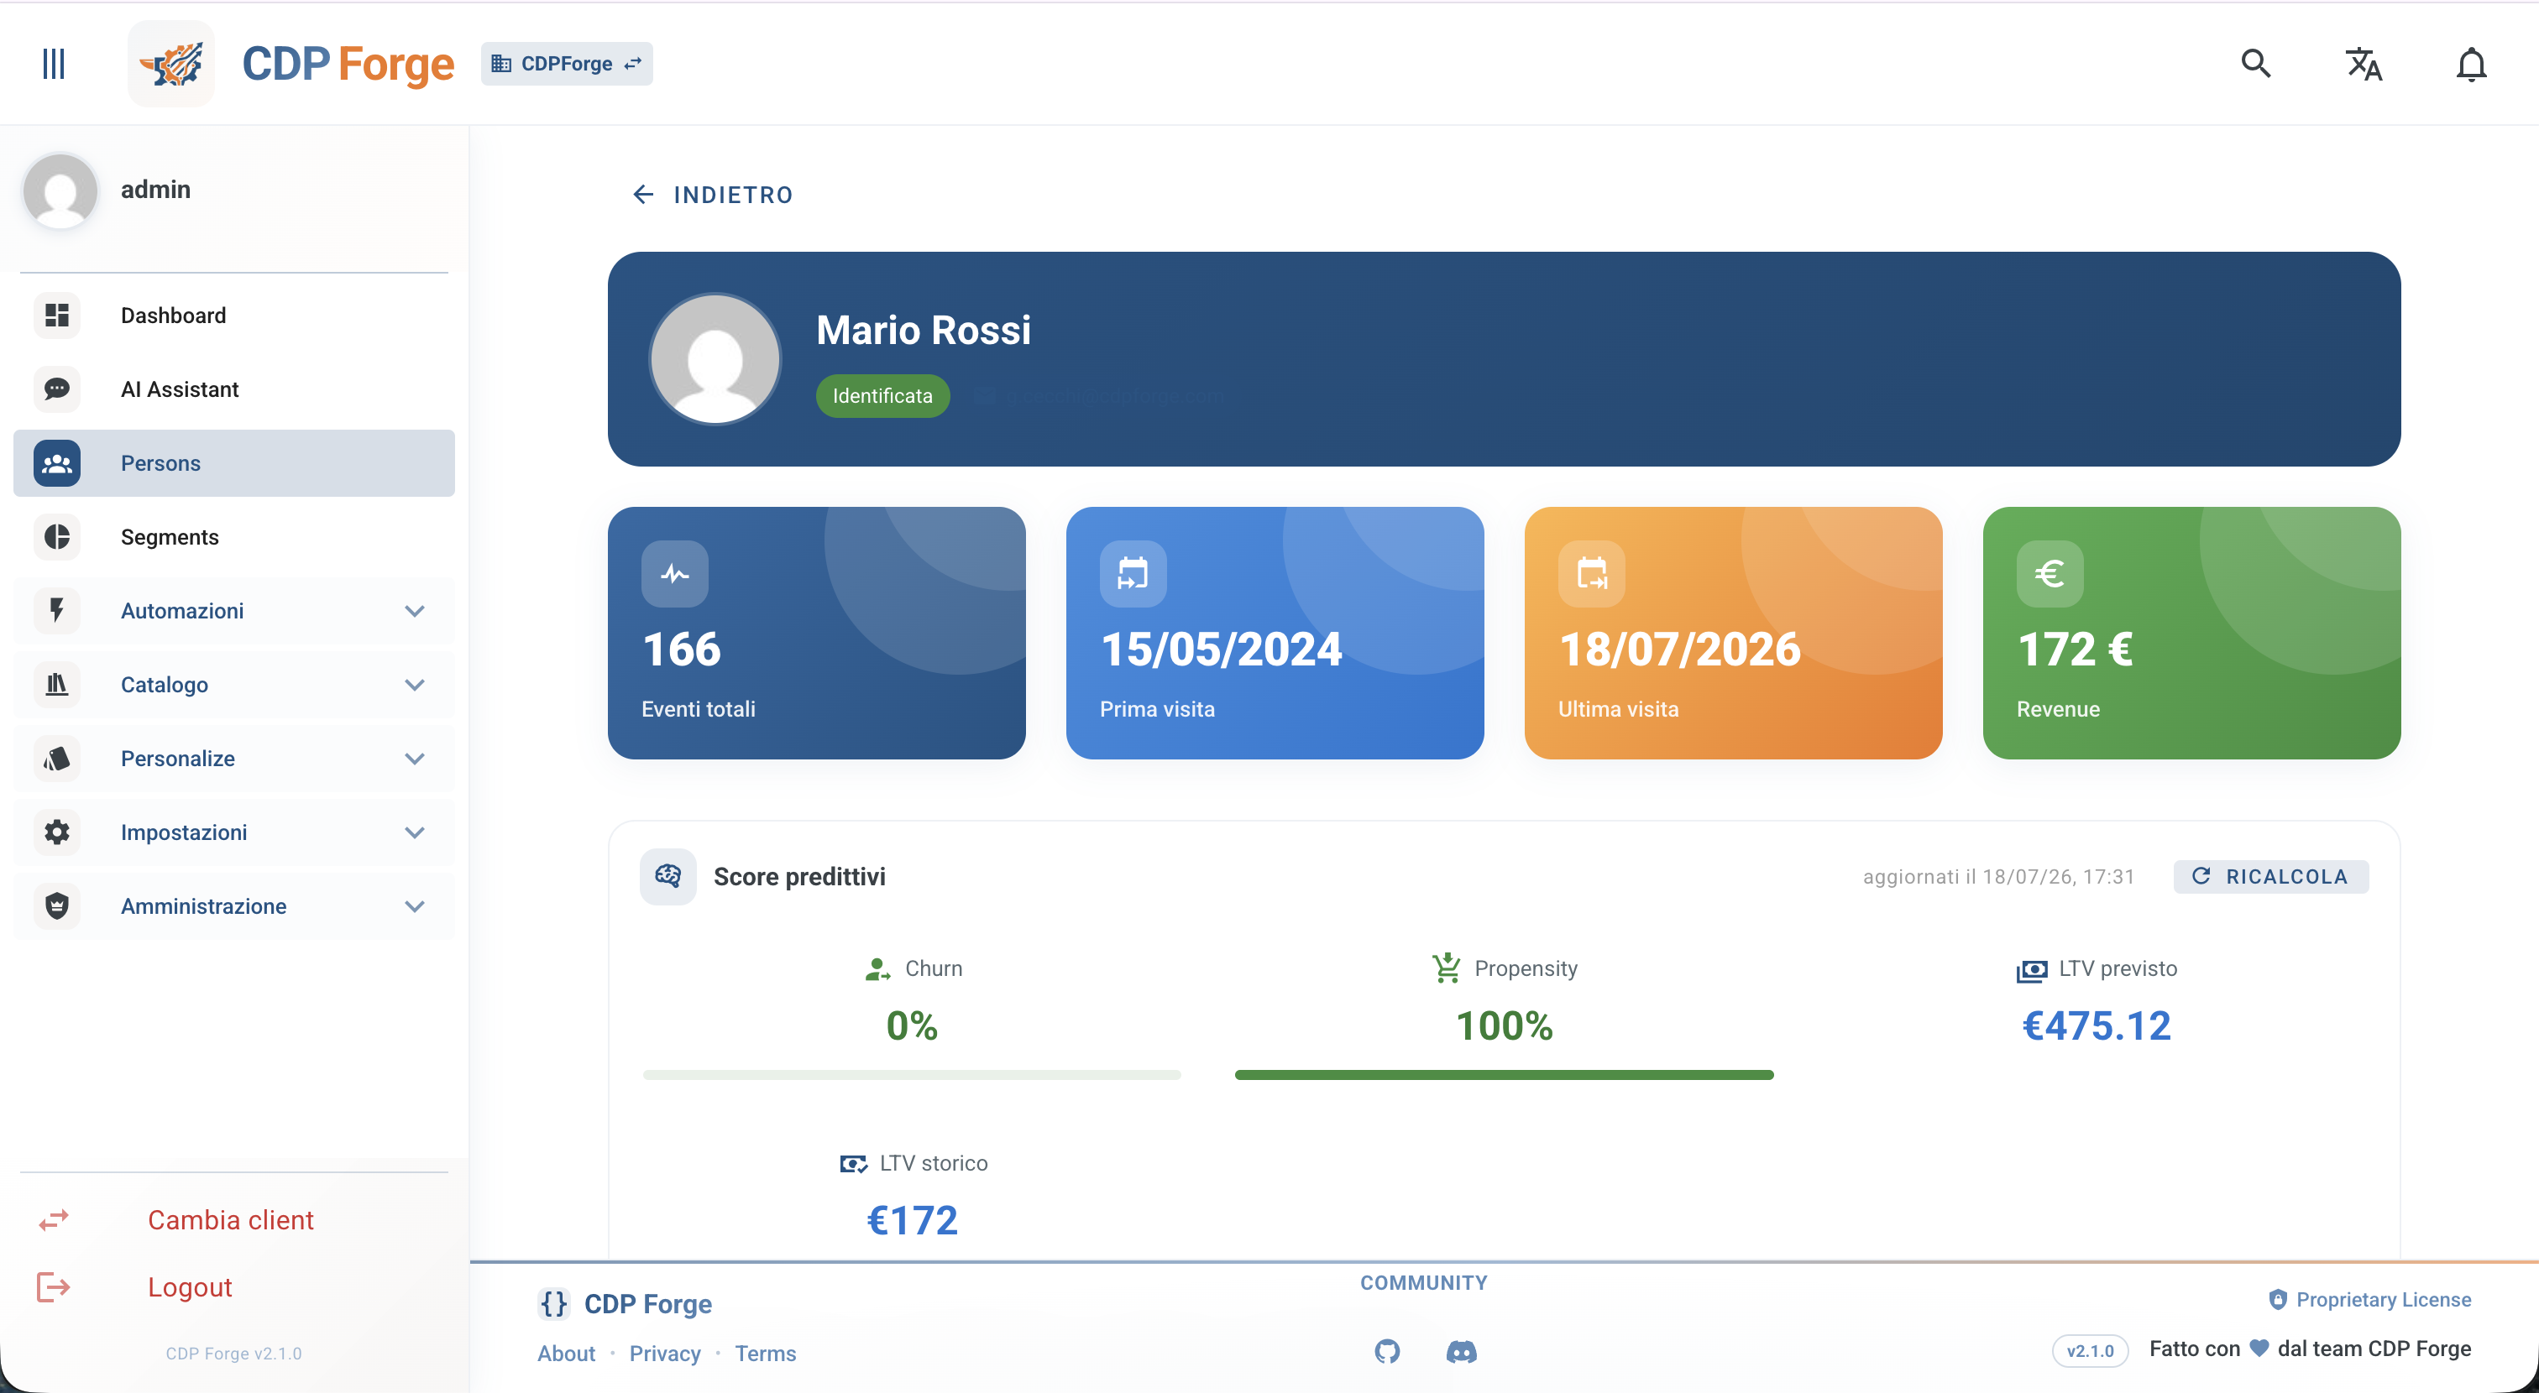The image size is (2539, 1393).
Task: Open Proprietary License link
Action: point(2369,1301)
